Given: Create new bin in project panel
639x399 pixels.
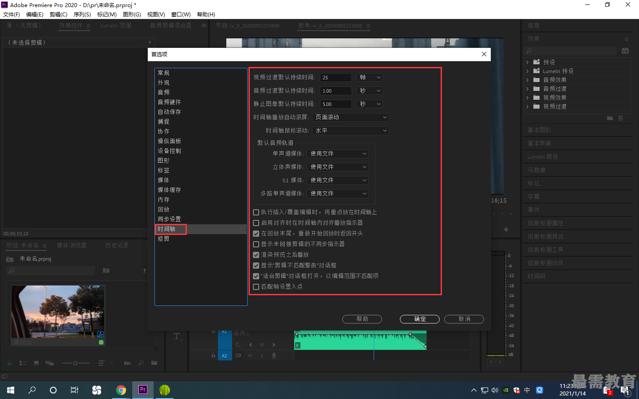Looking at the screenshot, I should coord(154,363).
